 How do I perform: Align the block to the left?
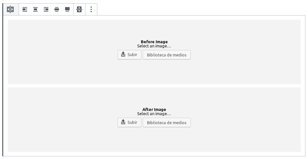[x=25, y=9]
